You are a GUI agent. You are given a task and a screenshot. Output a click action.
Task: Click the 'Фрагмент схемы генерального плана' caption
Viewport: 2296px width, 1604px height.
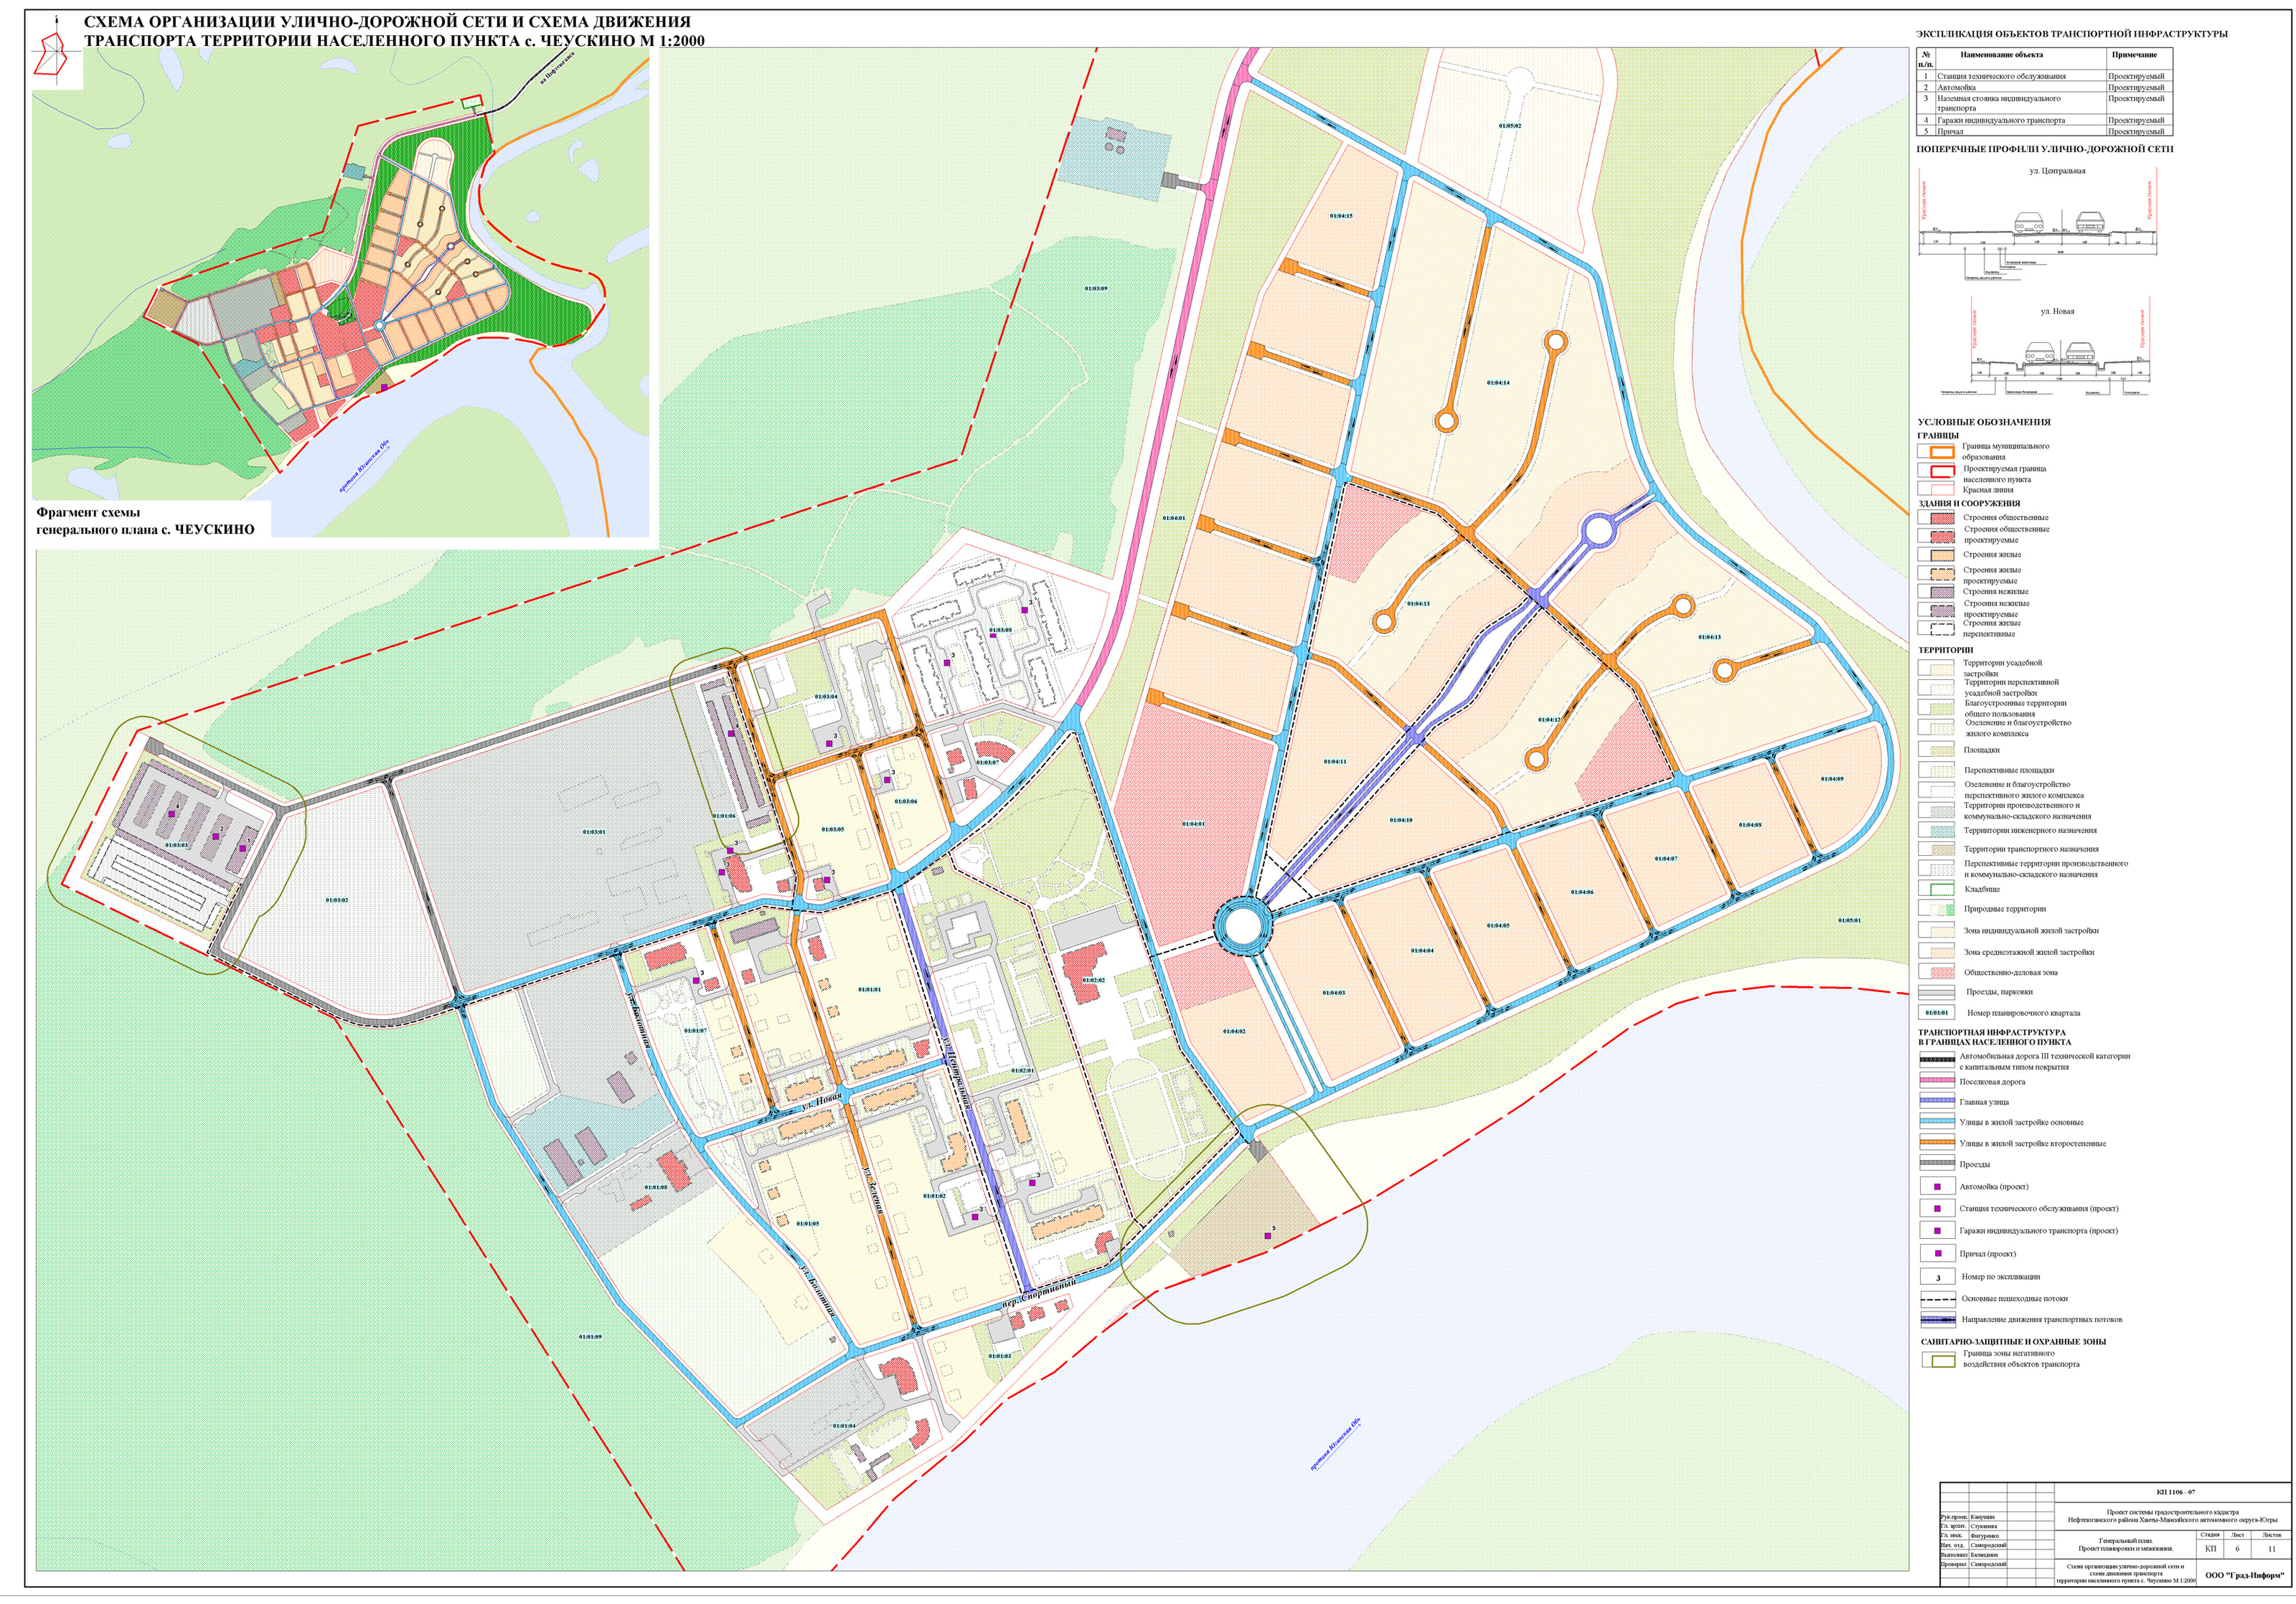pos(145,521)
